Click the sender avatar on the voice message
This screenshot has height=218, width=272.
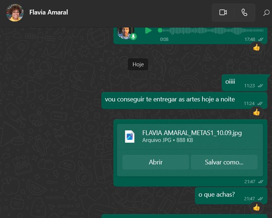pos(126,33)
